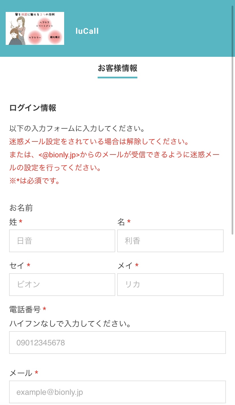
Task: Click the page scrollbar on right edge
Action: (233, 119)
